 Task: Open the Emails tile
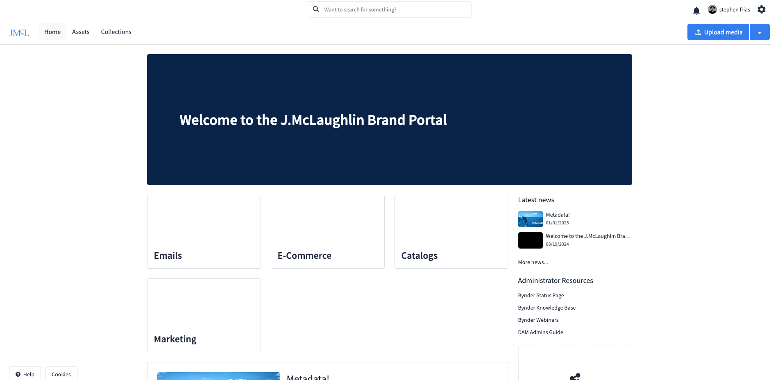(204, 232)
